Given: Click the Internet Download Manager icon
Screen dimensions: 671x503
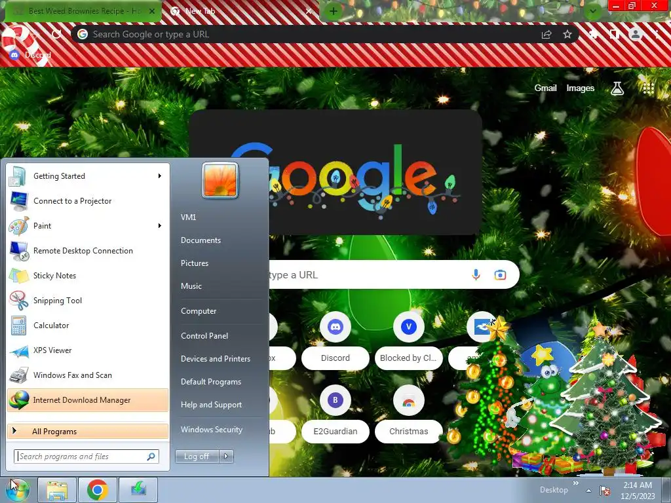Looking at the screenshot, I should 18,400.
